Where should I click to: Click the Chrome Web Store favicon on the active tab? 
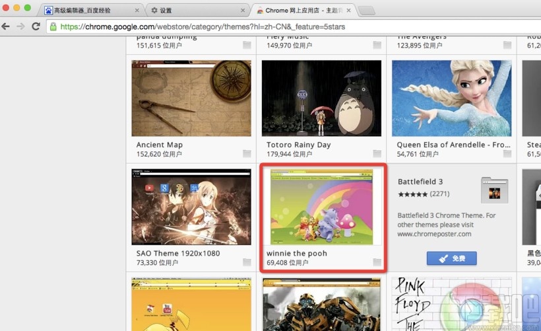click(260, 11)
